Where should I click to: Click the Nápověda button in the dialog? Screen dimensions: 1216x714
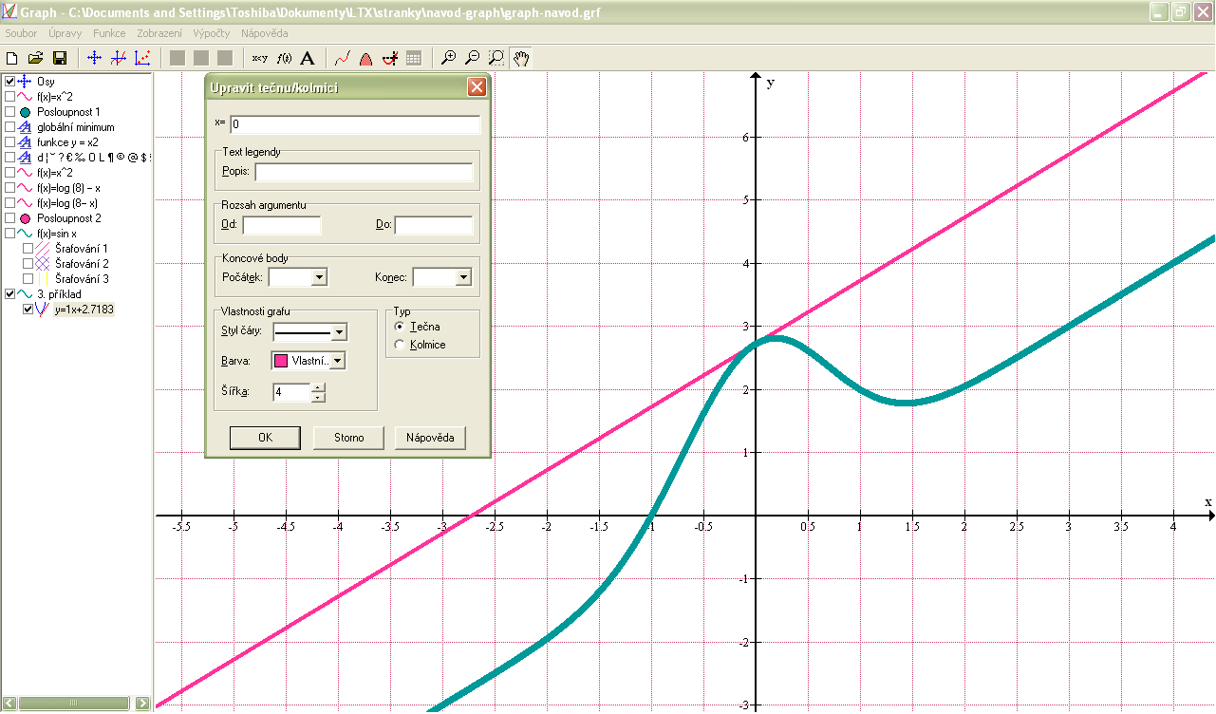coord(431,438)
